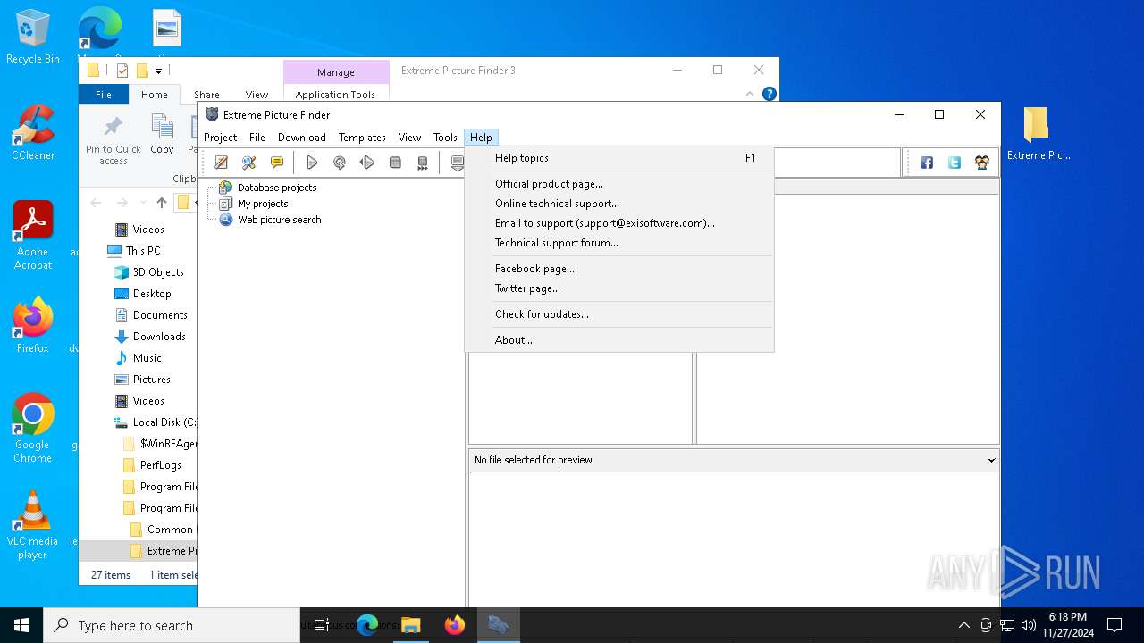Click the stop-all downloads toolbar icon
This screenshot has height=643, width=1144.
tap(423, 163)
